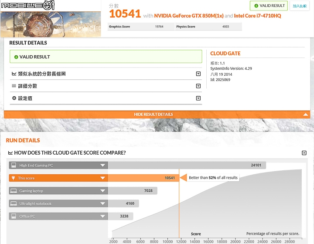314x244 pixels.
Task: Click the Physics Score 4003 cell
Action: pos(208,27)
